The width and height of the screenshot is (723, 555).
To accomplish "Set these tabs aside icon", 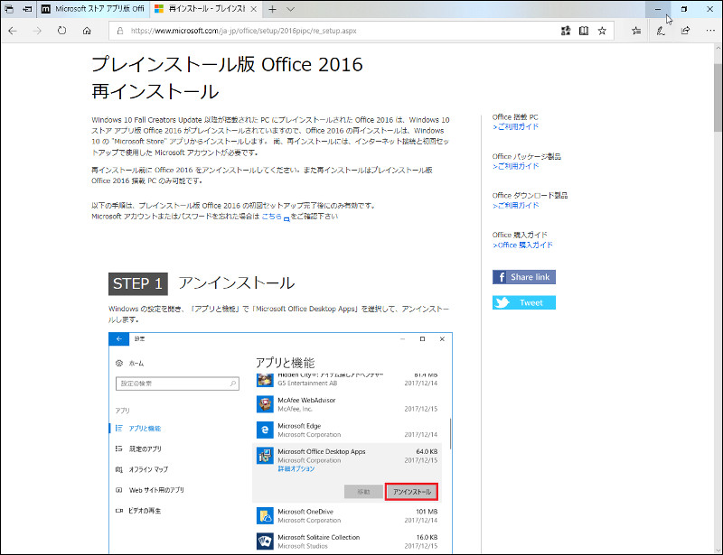I will 27,9.
